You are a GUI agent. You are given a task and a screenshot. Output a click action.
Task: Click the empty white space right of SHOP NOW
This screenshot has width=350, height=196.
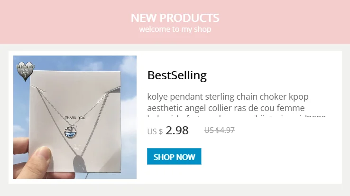270,157
